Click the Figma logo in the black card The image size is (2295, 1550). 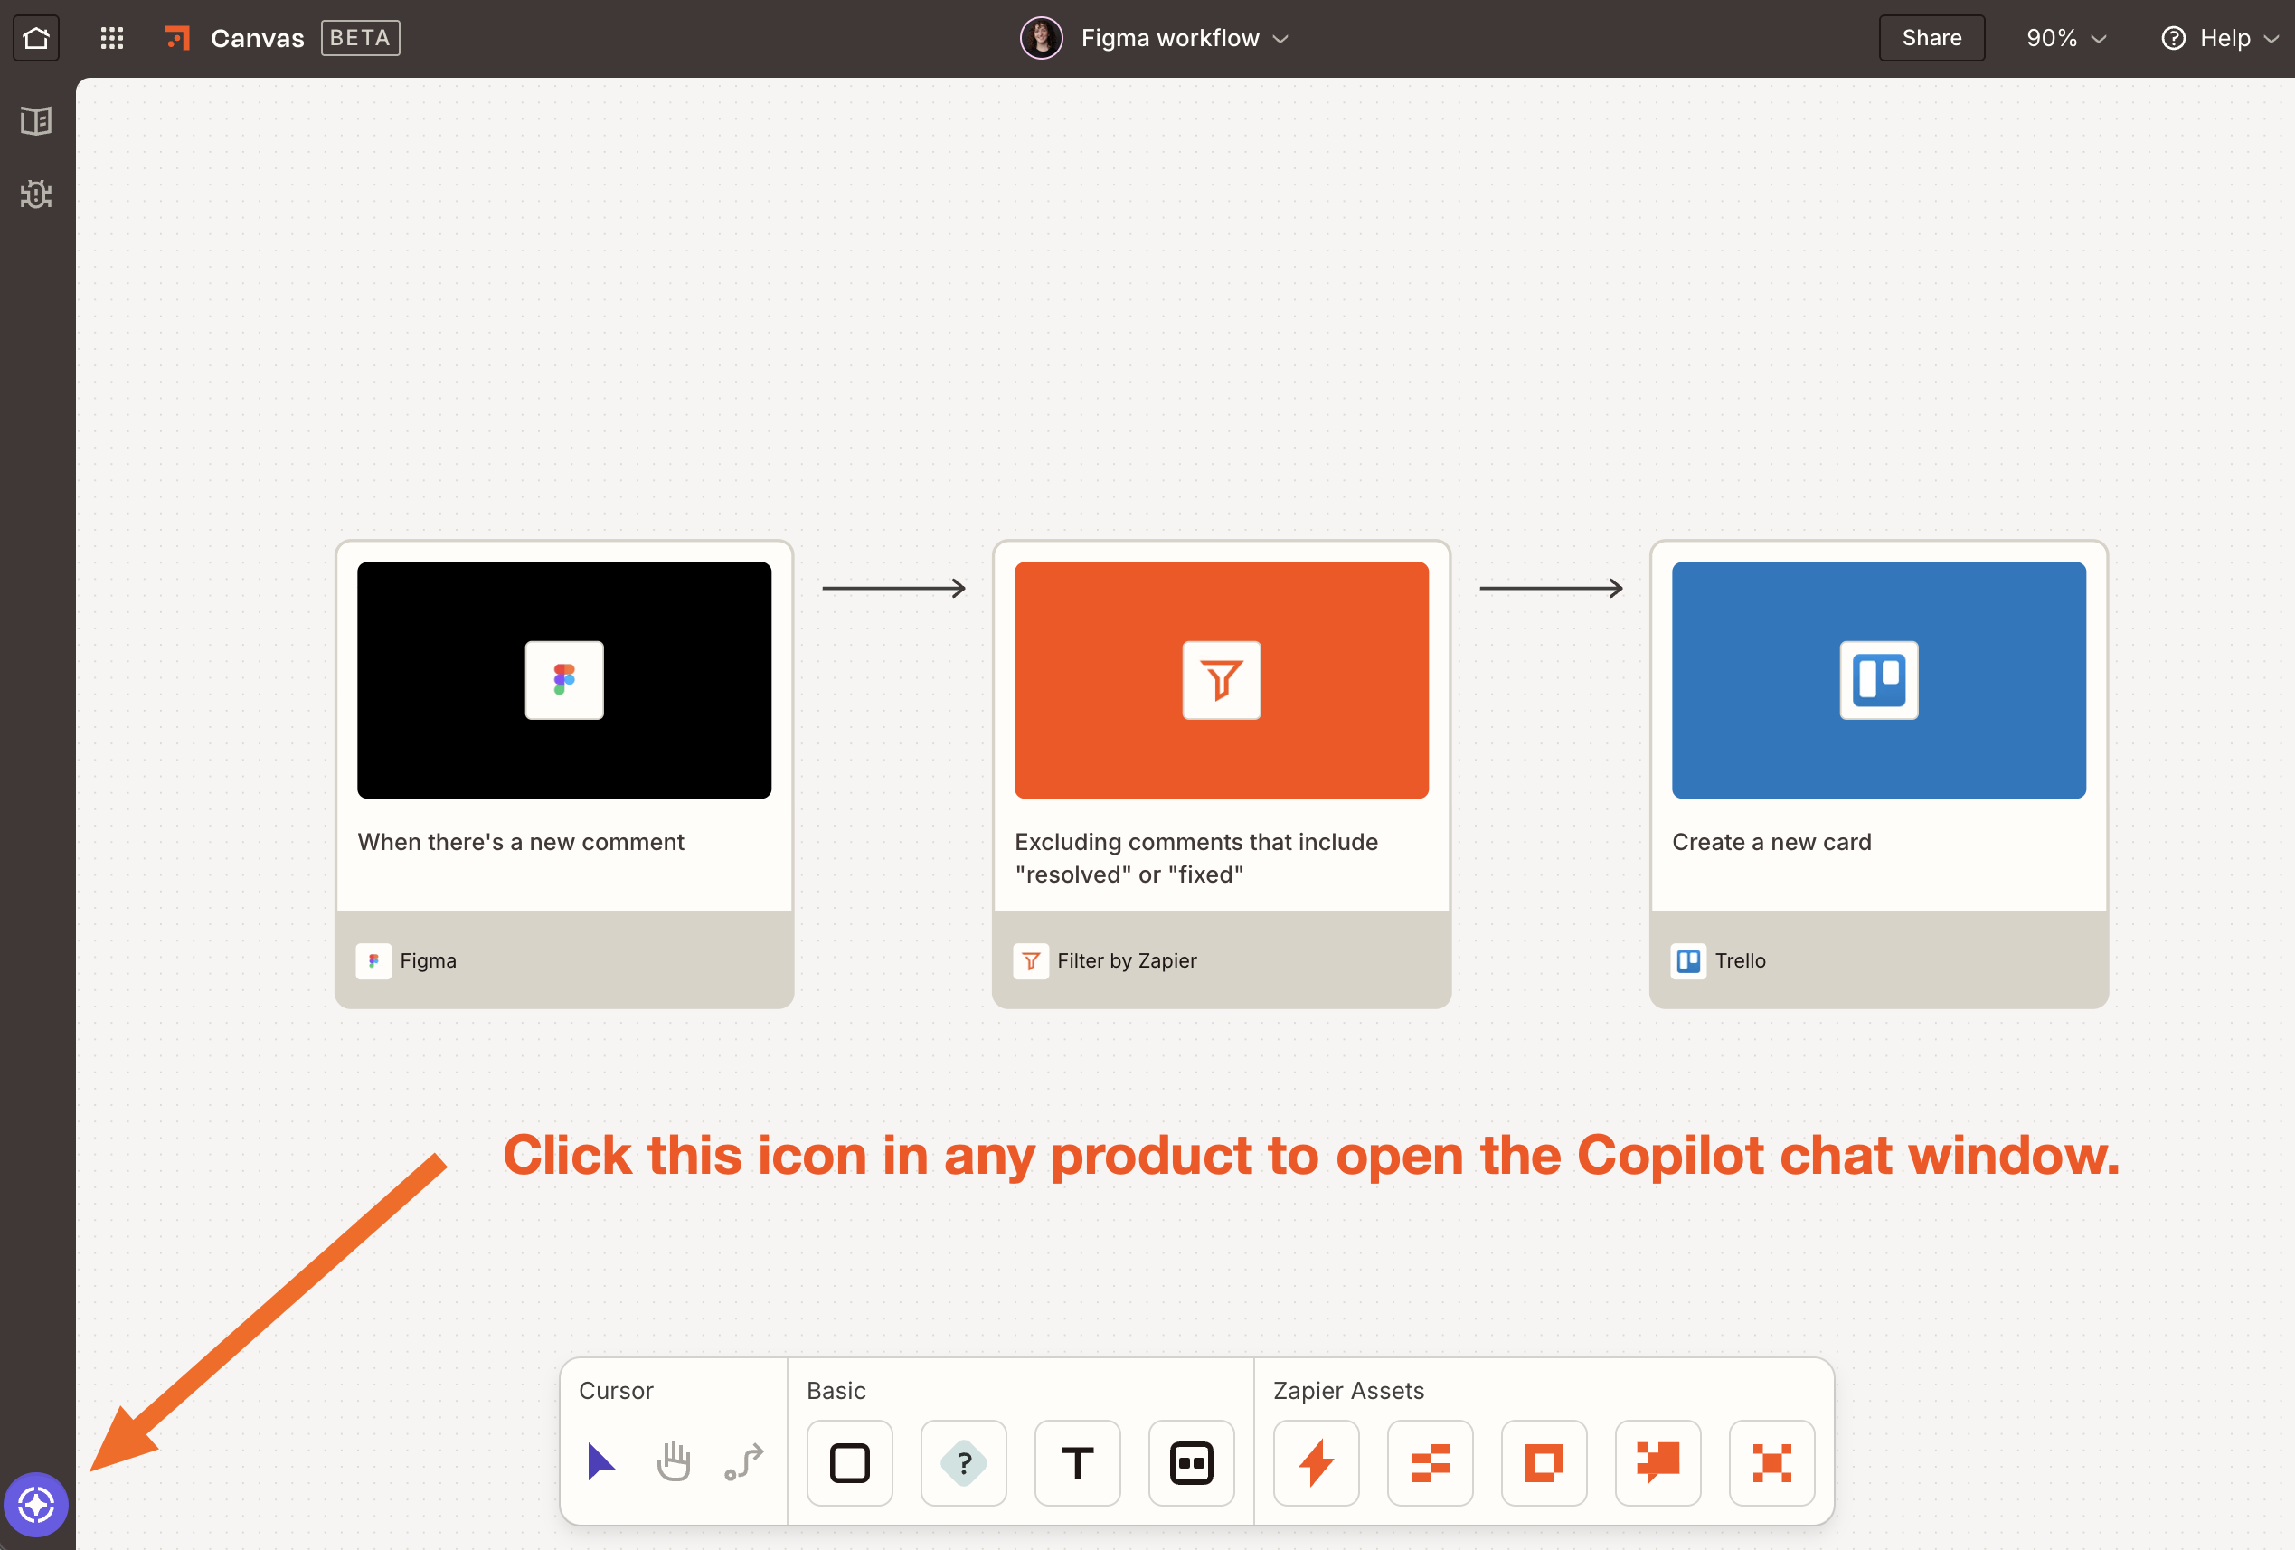click(564, 680)
